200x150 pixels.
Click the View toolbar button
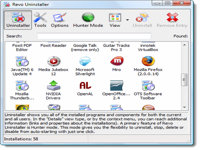pos(115,20)
